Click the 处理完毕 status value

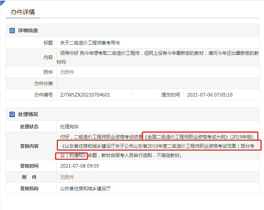pos(69,127)
